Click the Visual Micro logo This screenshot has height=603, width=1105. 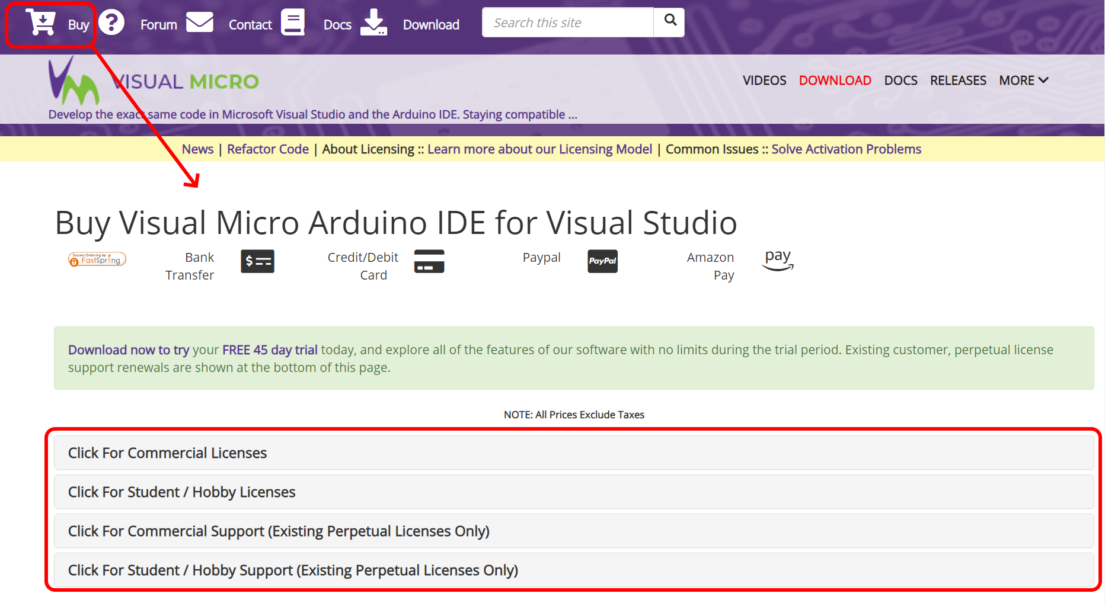(x=154, y=82)
